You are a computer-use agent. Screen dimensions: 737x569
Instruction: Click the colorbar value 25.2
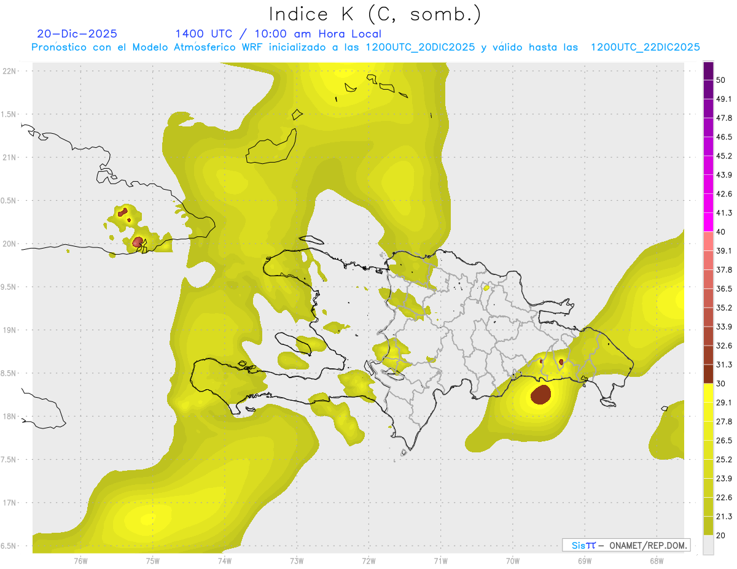(x=724, y=460)
